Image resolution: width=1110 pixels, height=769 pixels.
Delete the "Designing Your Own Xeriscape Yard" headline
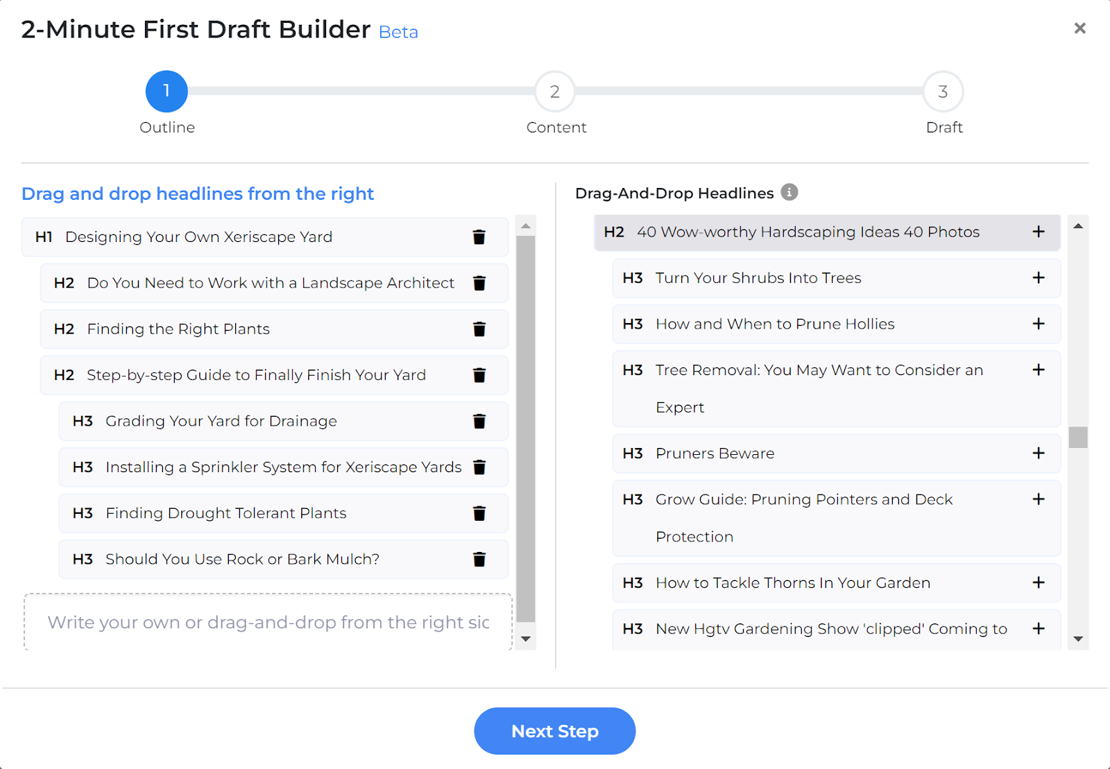[479, 236]
